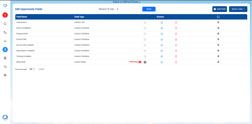Delete the Training Complete field
The width and height of the screenshot is (252, 124).
(x=176, y=57)
